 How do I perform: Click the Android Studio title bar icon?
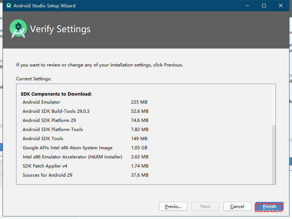tap(8, 5)
